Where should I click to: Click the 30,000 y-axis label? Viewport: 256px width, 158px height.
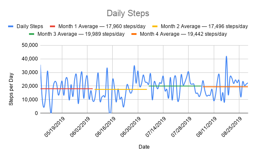point(30,72)
